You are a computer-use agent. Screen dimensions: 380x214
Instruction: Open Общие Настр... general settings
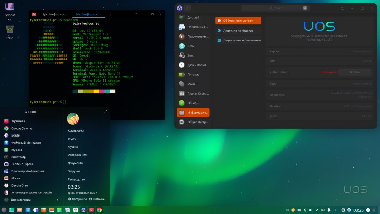(x=193, y=122)
